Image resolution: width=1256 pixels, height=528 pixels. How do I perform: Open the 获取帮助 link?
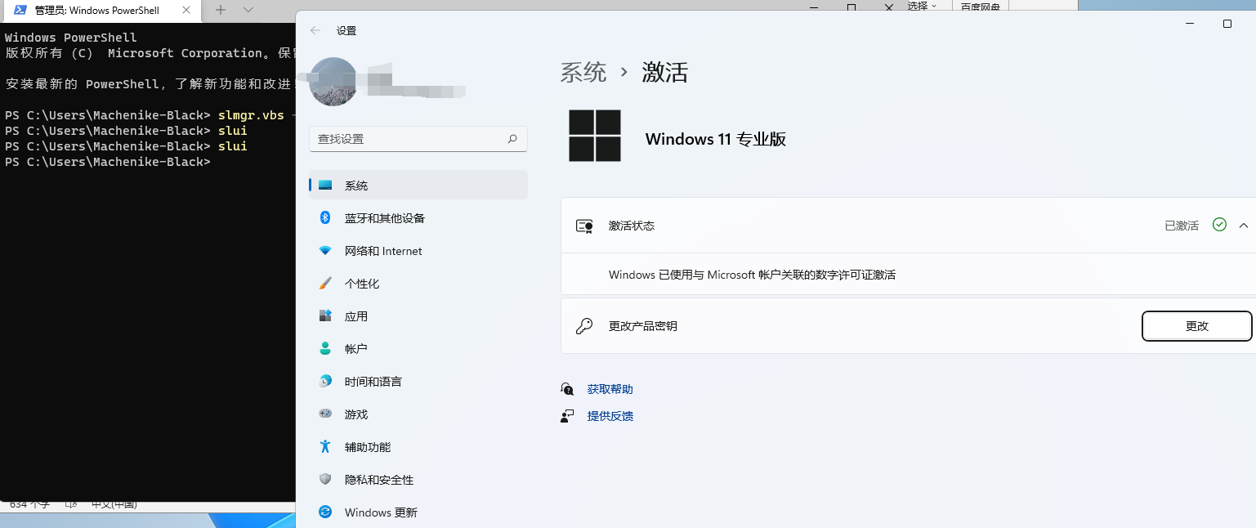610,389
